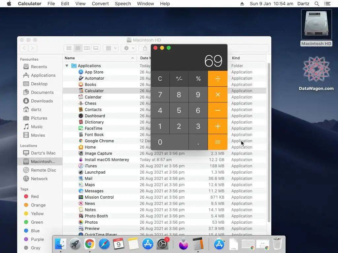The height and width of the screenshot is (253, 338).
Task: Open Launchpad rocket icon in the Dock
Action: point(75,244)
